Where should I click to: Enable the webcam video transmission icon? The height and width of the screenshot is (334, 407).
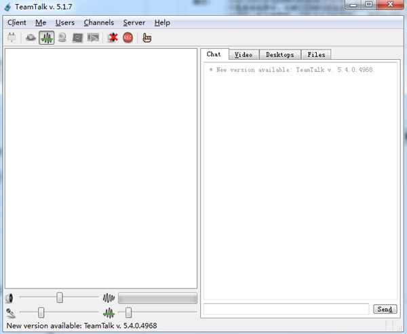(62, 37)
